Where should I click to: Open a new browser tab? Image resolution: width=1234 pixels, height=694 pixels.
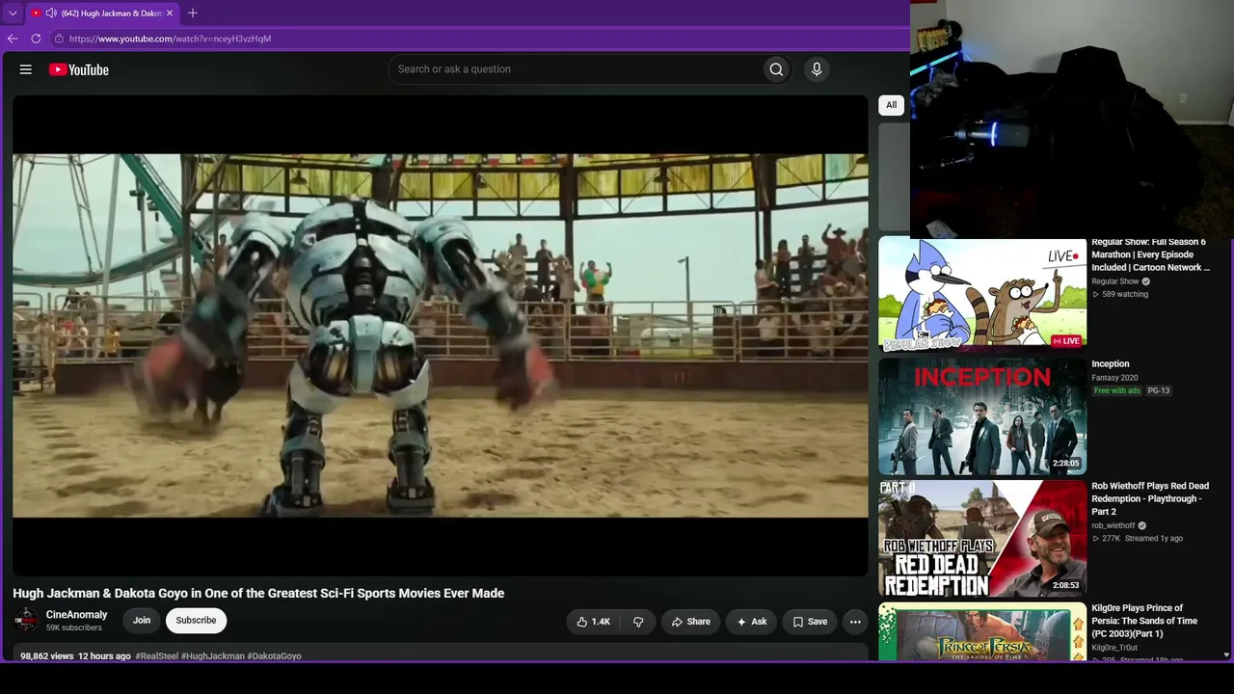click(193, 13)
